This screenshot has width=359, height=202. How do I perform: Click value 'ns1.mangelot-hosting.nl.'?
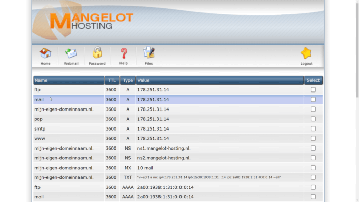point(164,148)
